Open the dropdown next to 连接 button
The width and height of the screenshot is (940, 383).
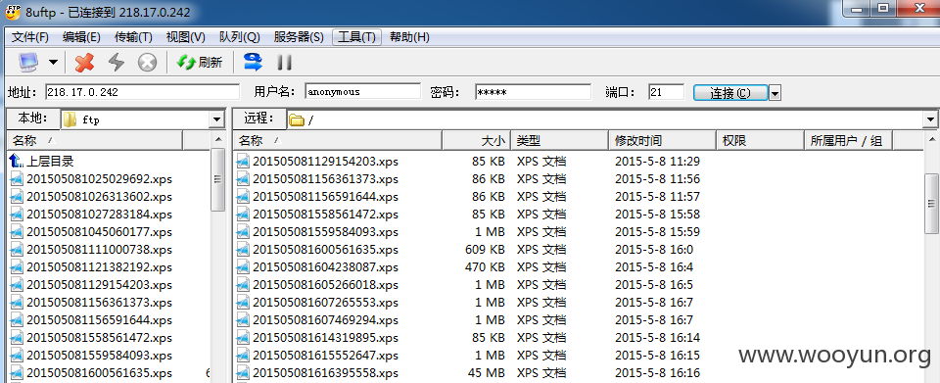(775, 93)
